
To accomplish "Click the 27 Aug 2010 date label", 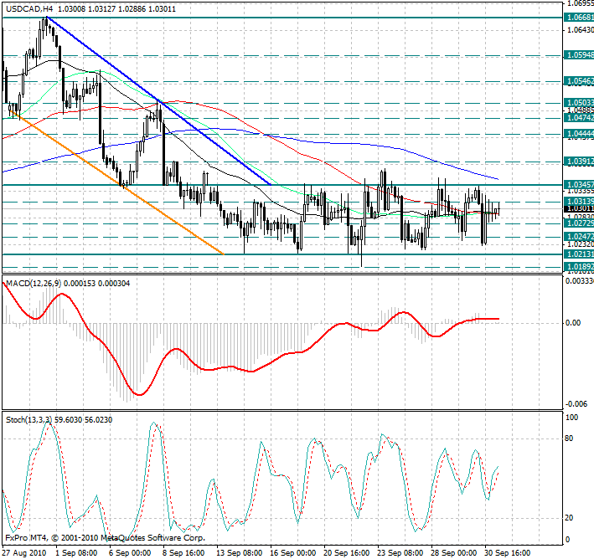I will (24, 553).
